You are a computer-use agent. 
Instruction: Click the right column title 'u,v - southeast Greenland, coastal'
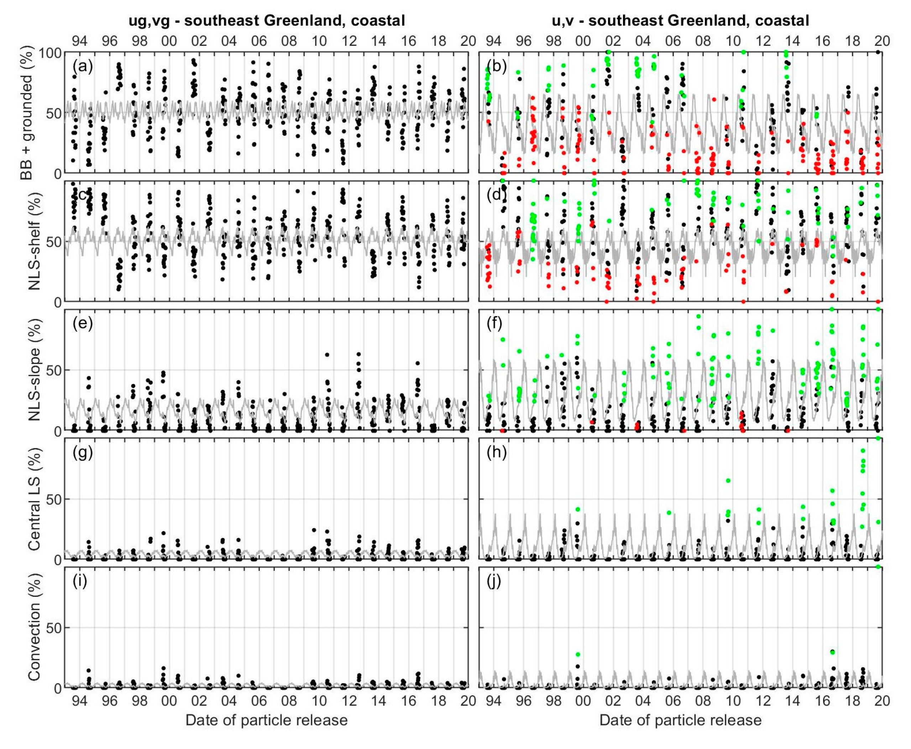(680, 20)
